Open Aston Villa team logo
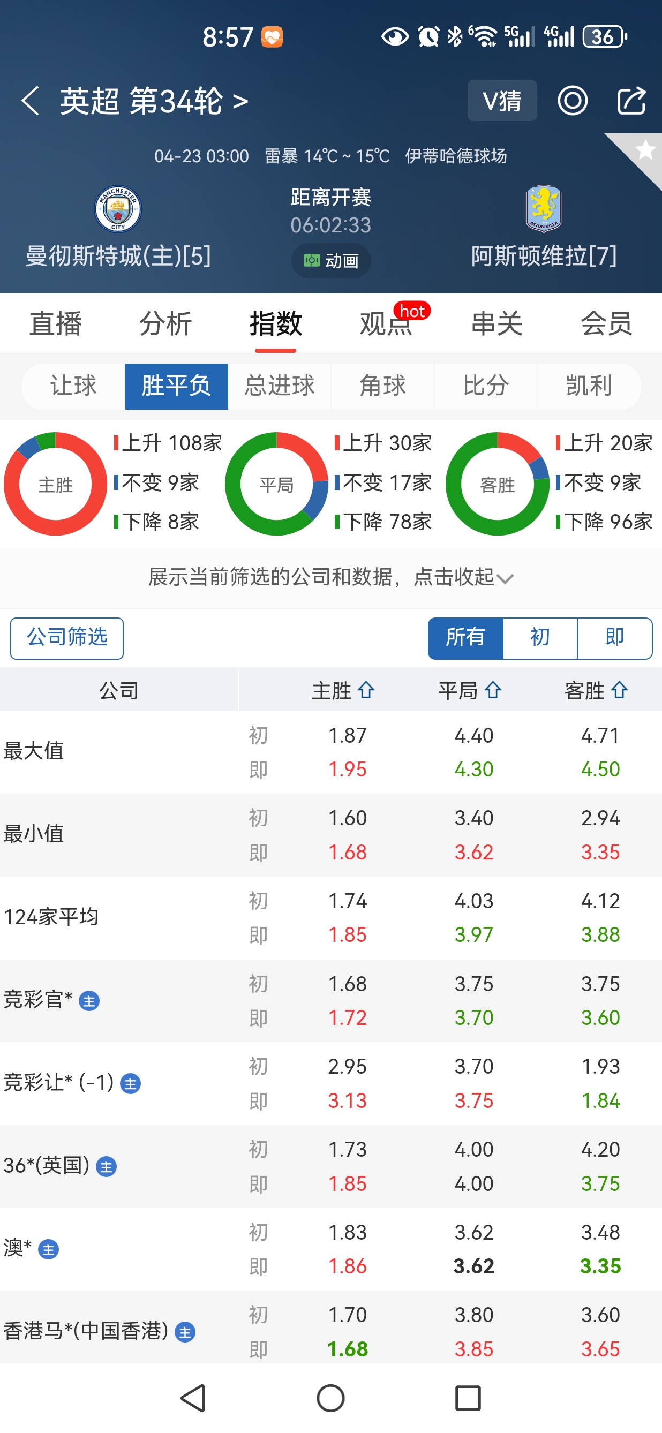This screenshot has height=1433, width=662. [544, 209]
